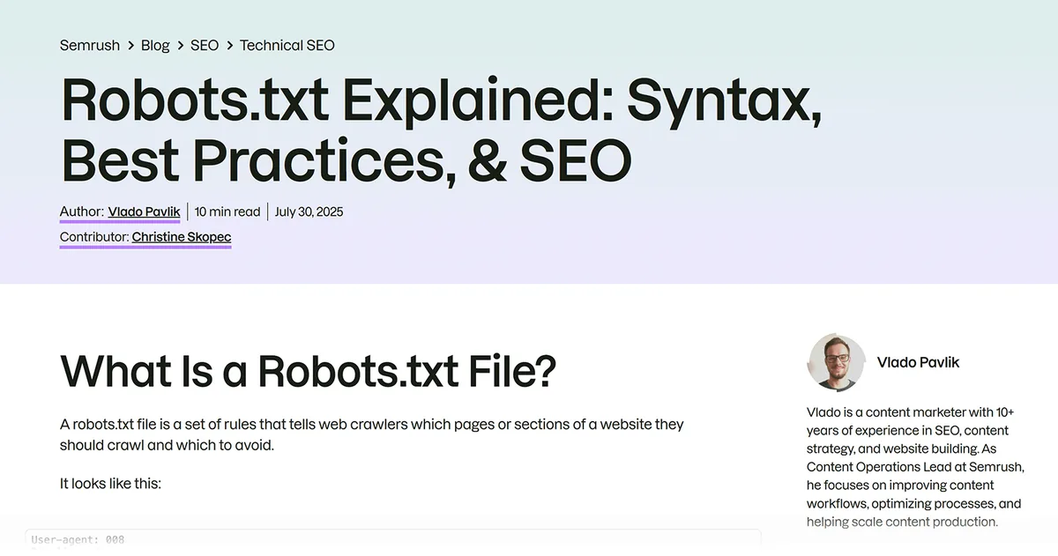
Task: Click the chevron between Semrush and Blog
Action: [130, 45]
